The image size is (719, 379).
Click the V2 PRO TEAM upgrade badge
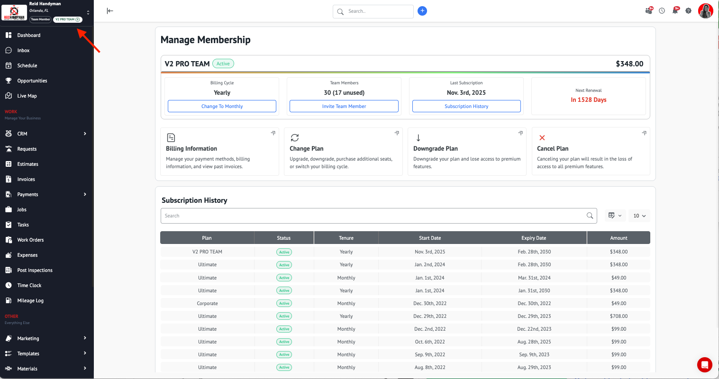tap(68, 19)
